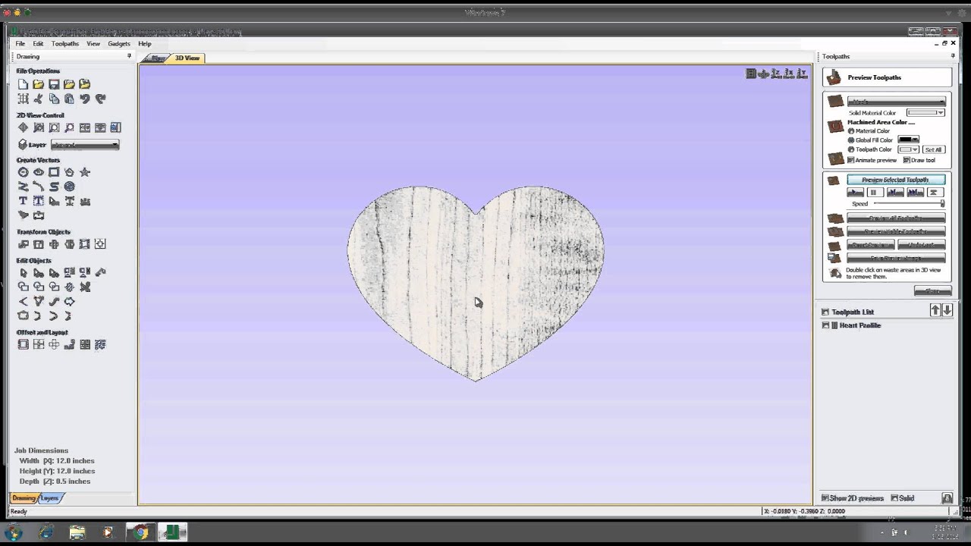Click the Cut scissors icon
Image resolution: width=971 pixels, height=546 pixels.
[39, 99]
